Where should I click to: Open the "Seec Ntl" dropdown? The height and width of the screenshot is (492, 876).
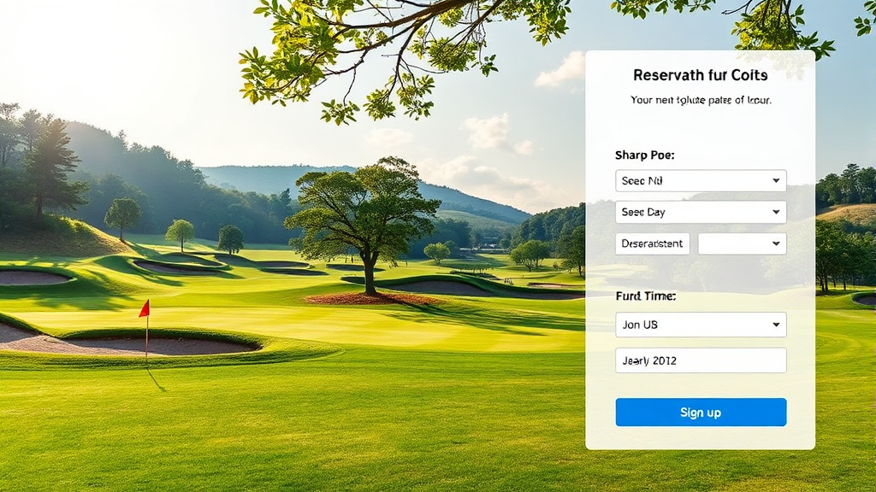(x=701, y=181)
